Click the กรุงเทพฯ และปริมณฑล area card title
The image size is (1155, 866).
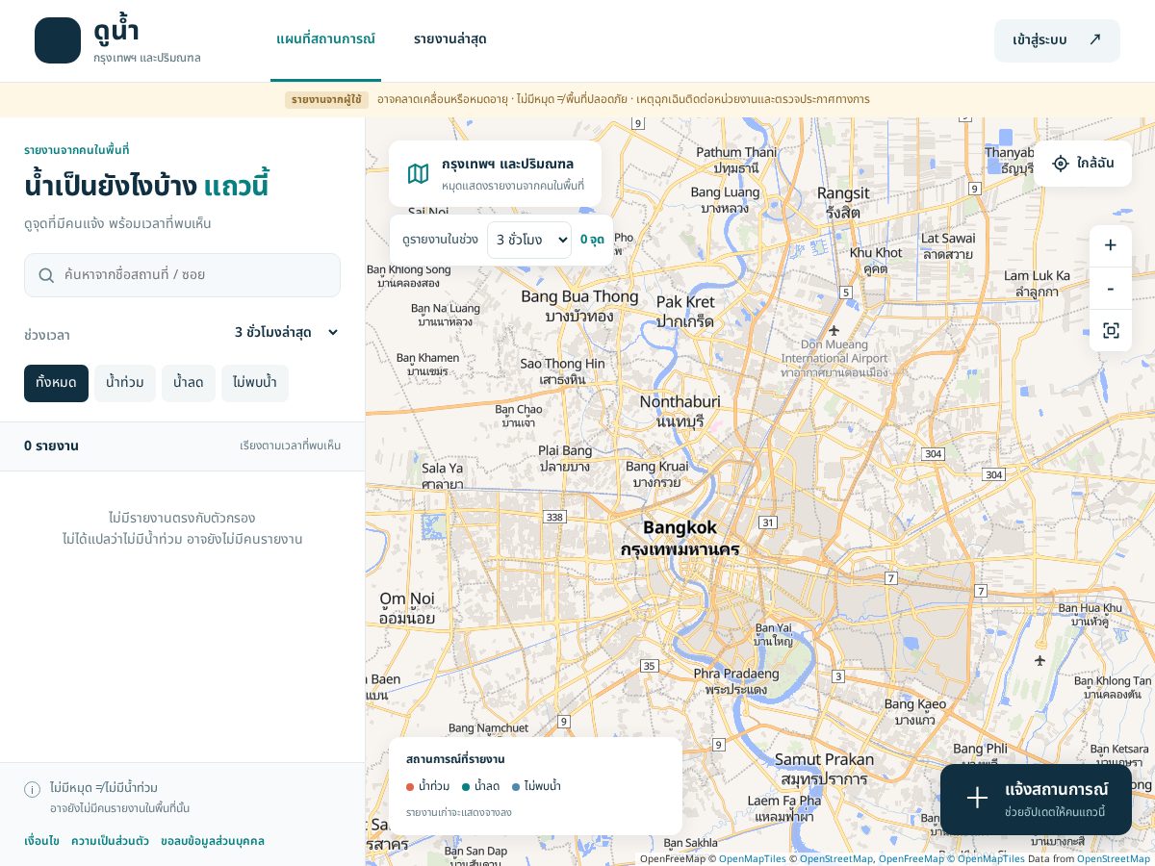click(x=507, y=164)
